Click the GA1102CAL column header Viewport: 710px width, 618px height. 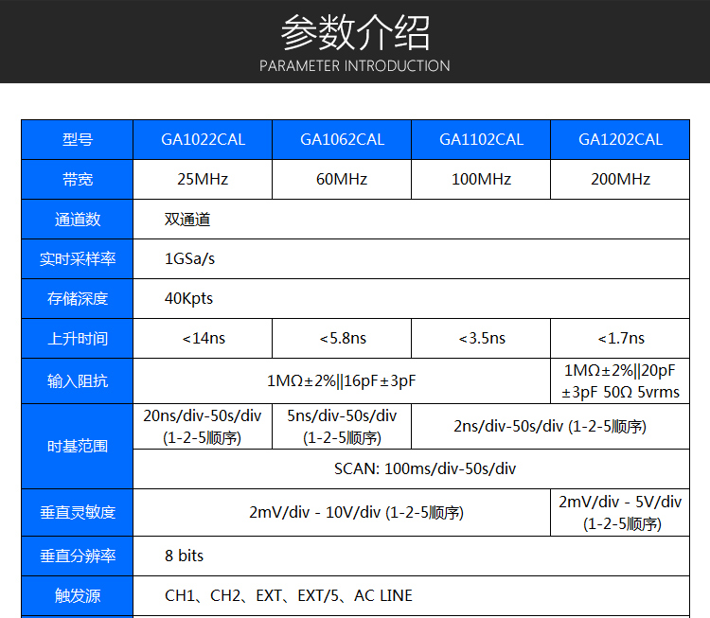[481, 139]
